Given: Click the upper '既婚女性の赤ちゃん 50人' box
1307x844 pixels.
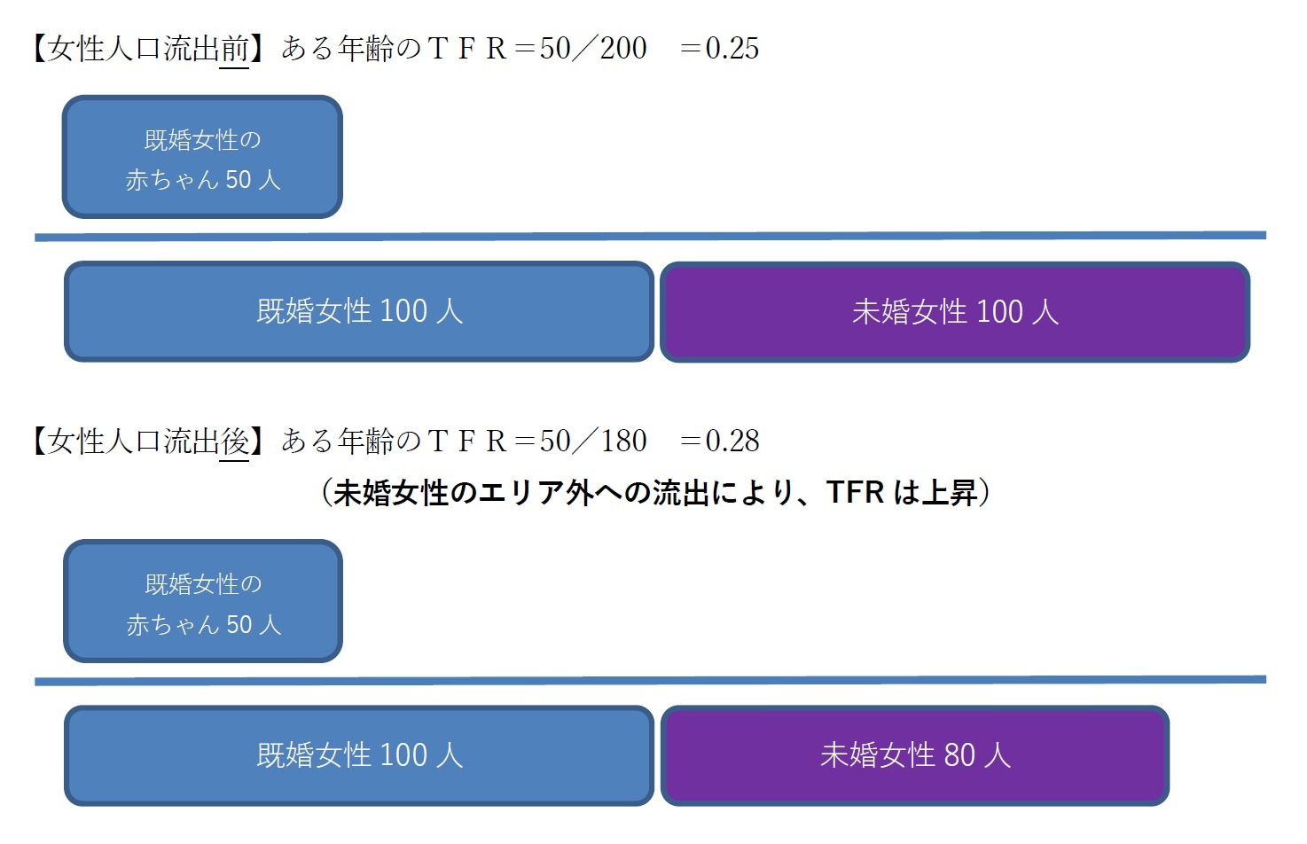Looking at the screenshot, I should coord(202,158).
